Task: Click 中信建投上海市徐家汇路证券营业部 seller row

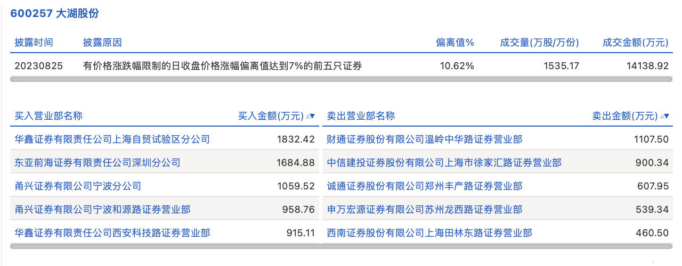Action: pos(444,163)
